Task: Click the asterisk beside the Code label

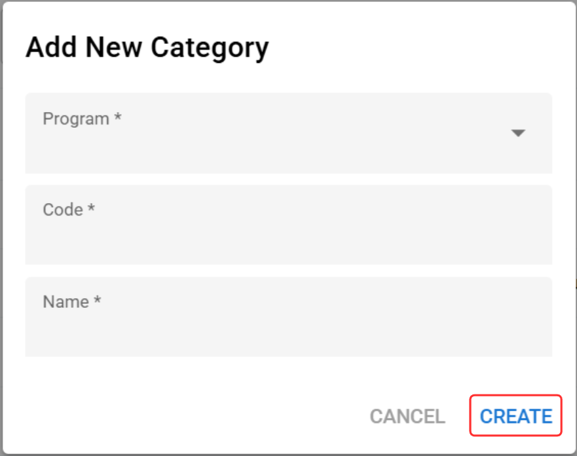Action: (x=92, y=208)
